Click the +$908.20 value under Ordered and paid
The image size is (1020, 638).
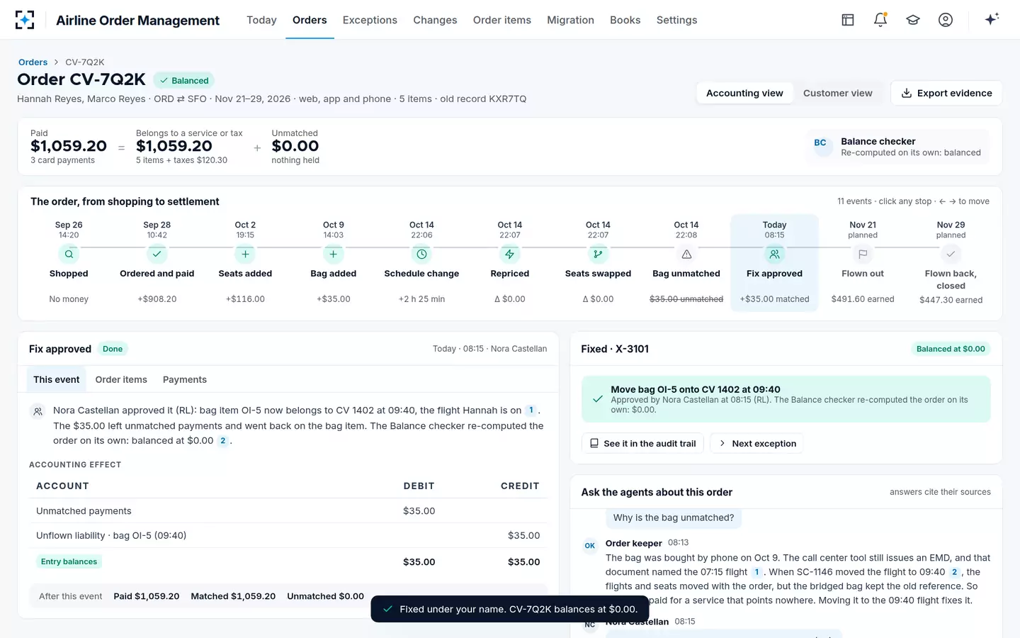coord(157,299)
